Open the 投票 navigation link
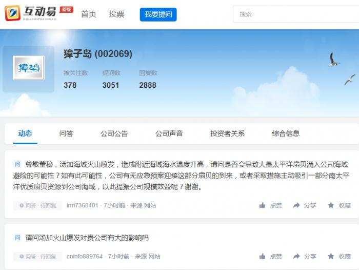The height and width of the screenshot is (270, 359). [x=116, y=14]
